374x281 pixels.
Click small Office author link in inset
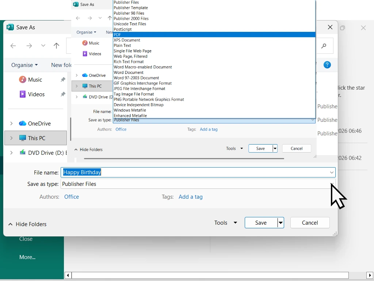point(121,129)
